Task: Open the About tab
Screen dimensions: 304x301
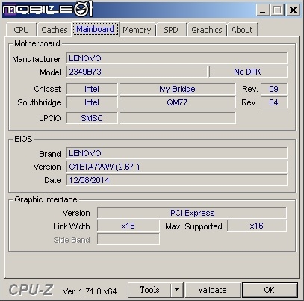Action: [x=242, y=30]
